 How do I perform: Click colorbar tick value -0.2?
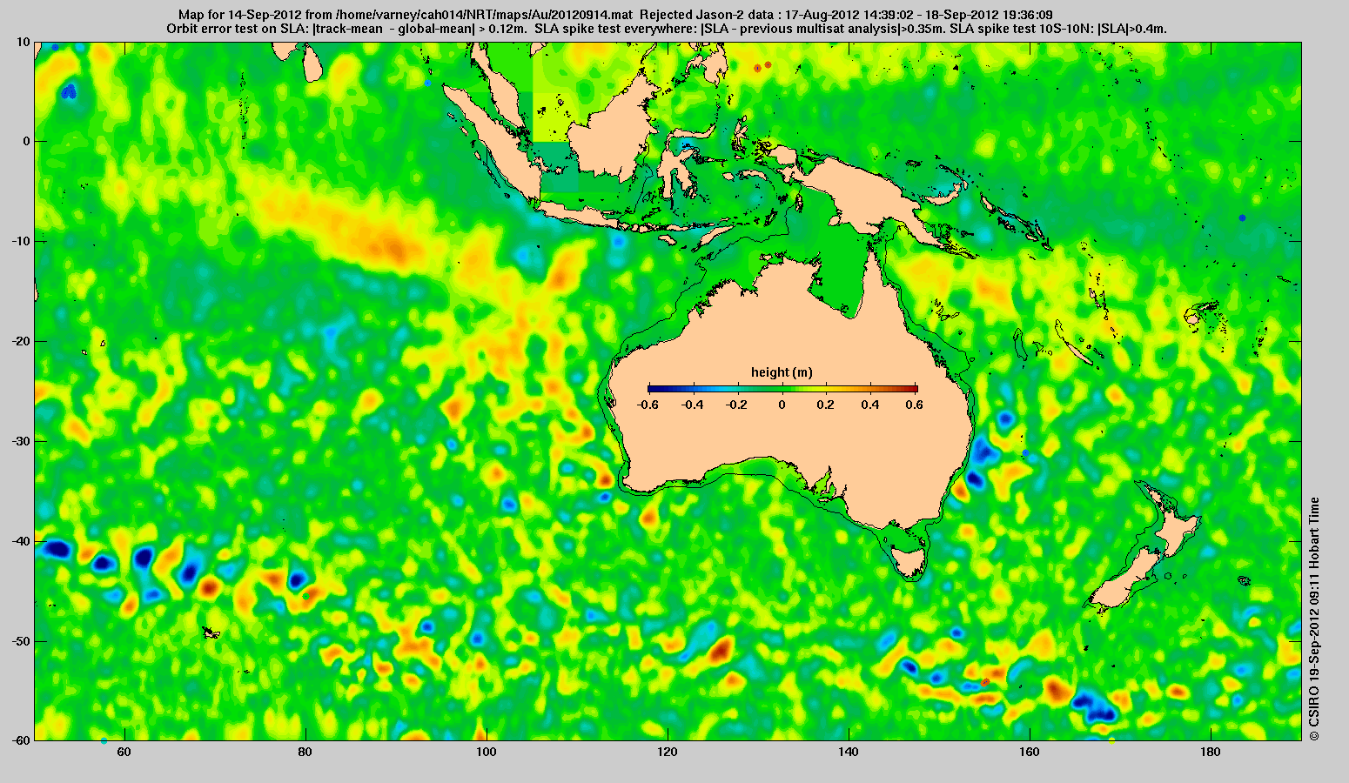click(737, 405)
